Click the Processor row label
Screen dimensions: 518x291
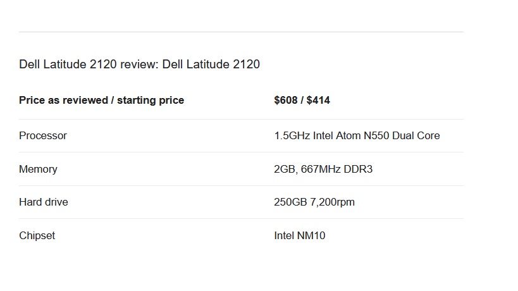(43, 135)
